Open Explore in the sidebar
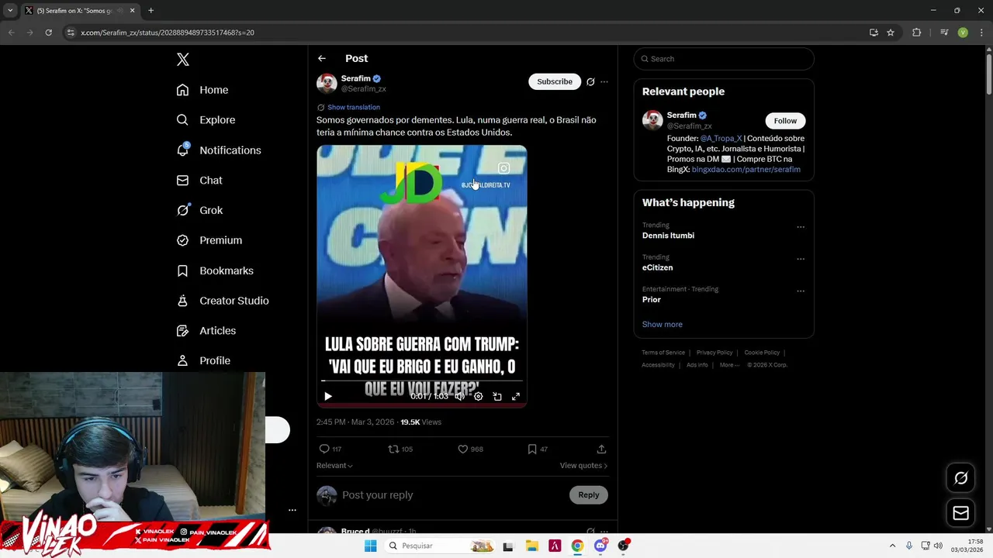Viewport: 993px width, 558px height. (206, 120)
